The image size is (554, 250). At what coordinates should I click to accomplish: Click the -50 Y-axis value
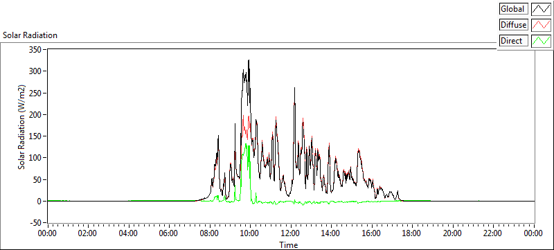(37, 223)
